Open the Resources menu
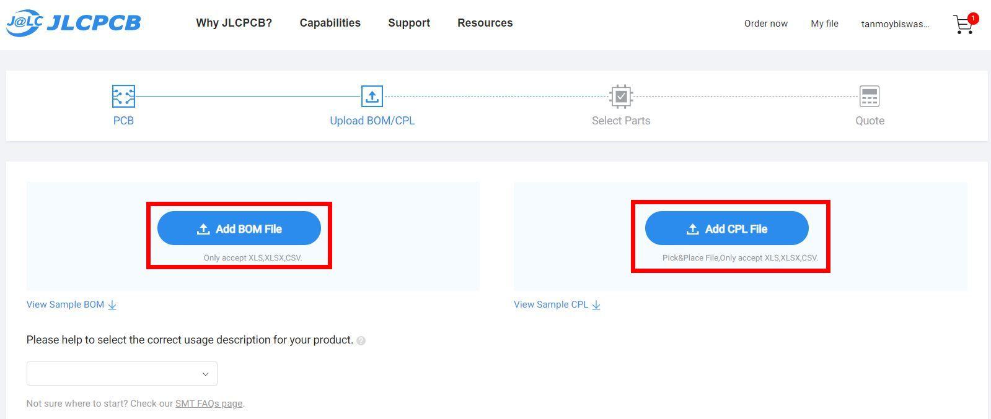Screen dimensions: 991x419 point(485,23)
